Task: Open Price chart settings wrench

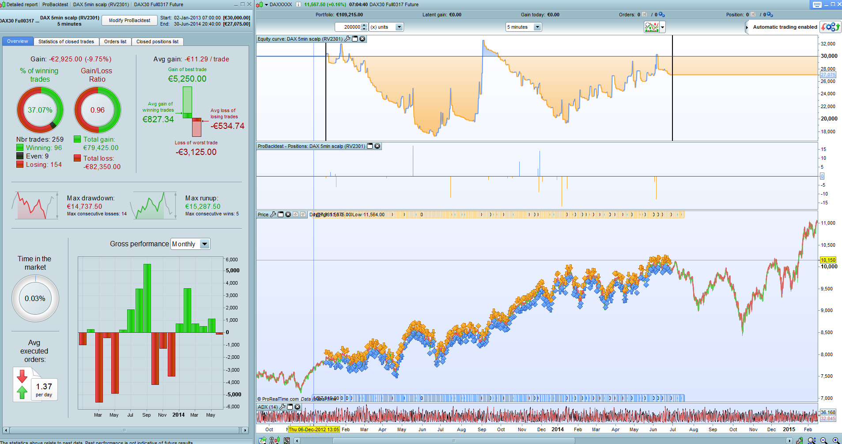Action: click(x=273, y=214)
